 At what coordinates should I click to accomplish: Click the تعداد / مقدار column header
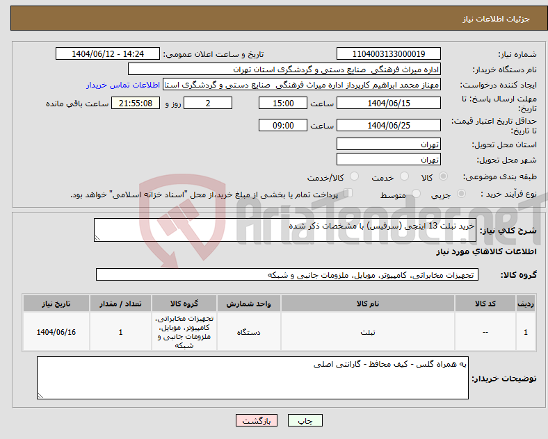(x=120, y=304)
